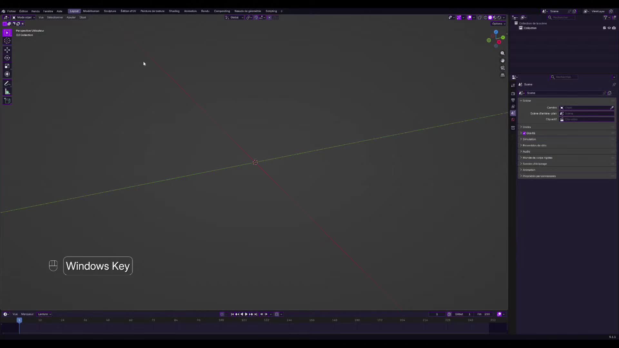This screenshot has width=619, height=348.
Task: Select the Measure ruler tool
Action: pos(7,92)
